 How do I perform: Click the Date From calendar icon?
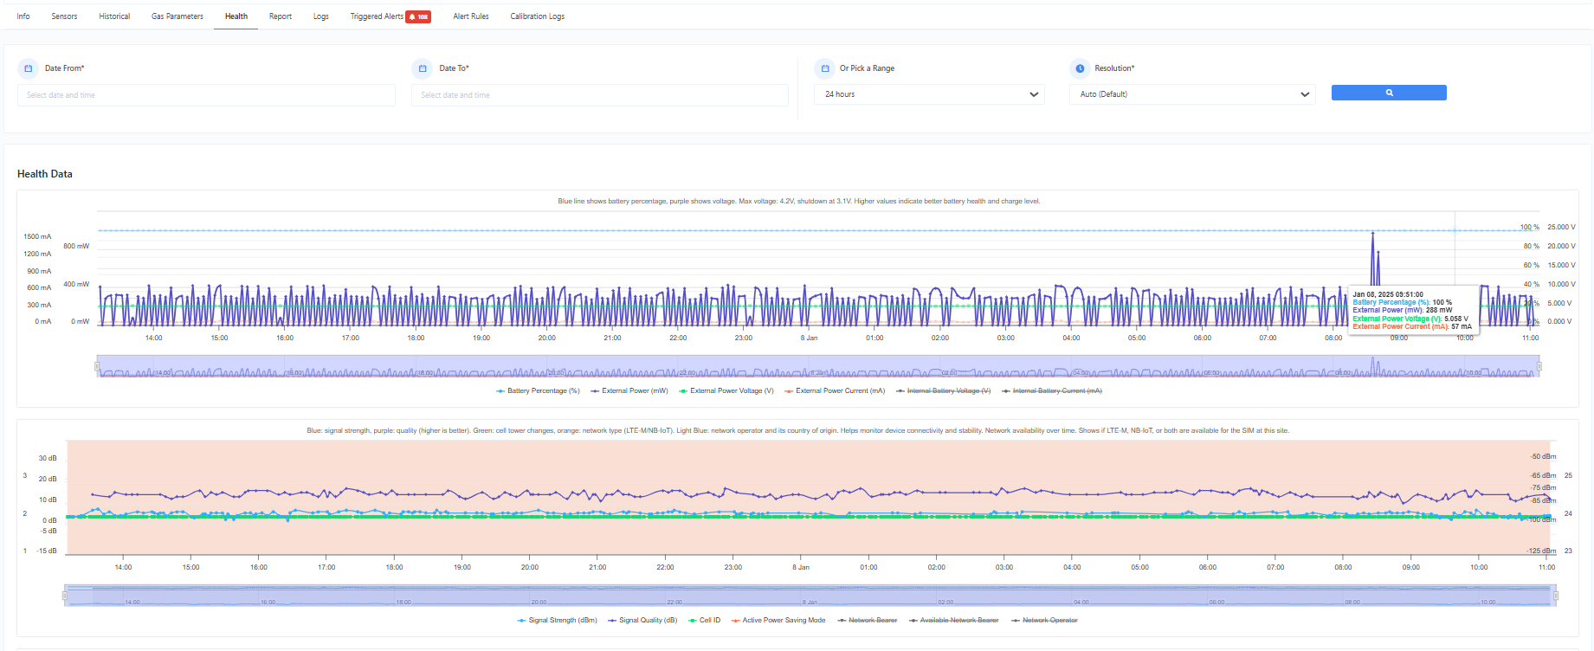(x=29, y=68)
